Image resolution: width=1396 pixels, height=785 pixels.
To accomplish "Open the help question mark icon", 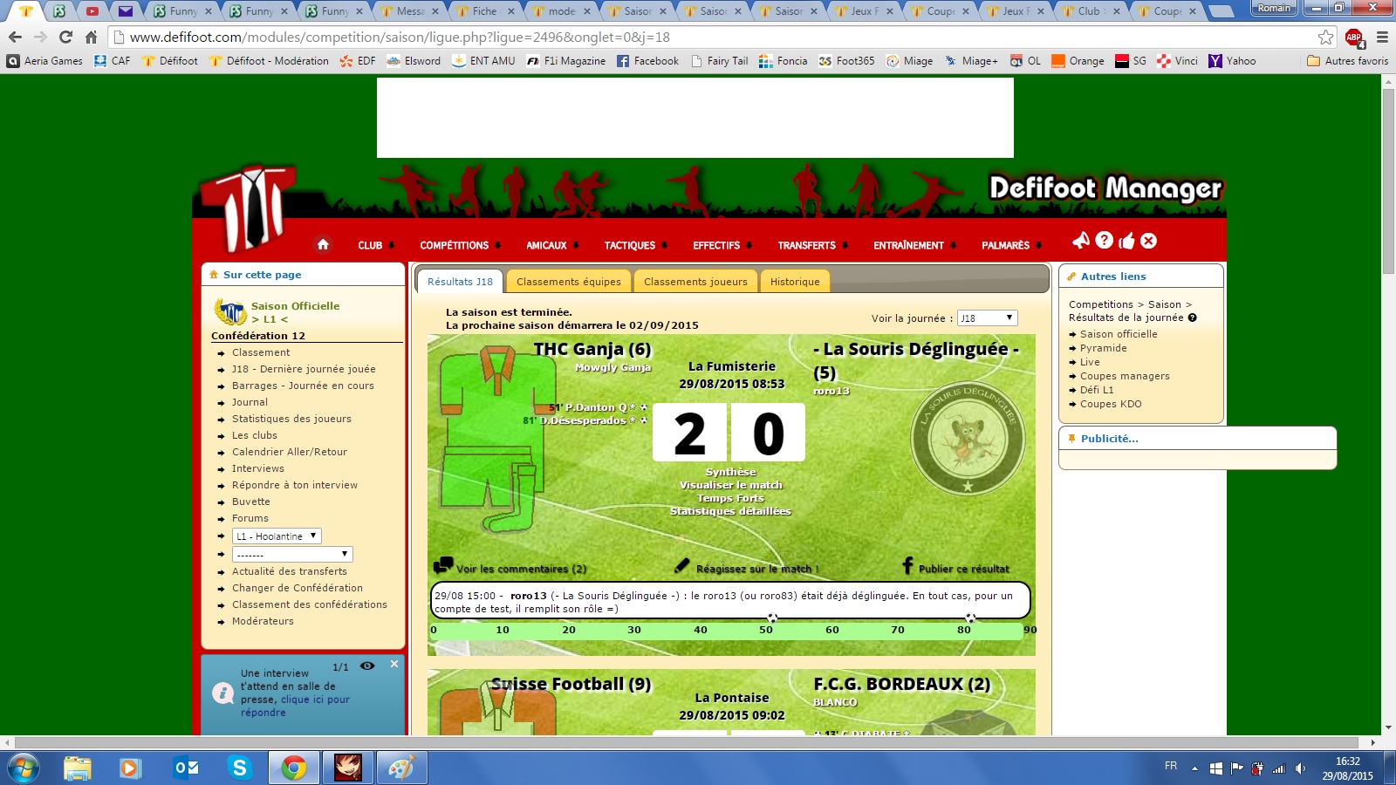I will point(1104,240).
